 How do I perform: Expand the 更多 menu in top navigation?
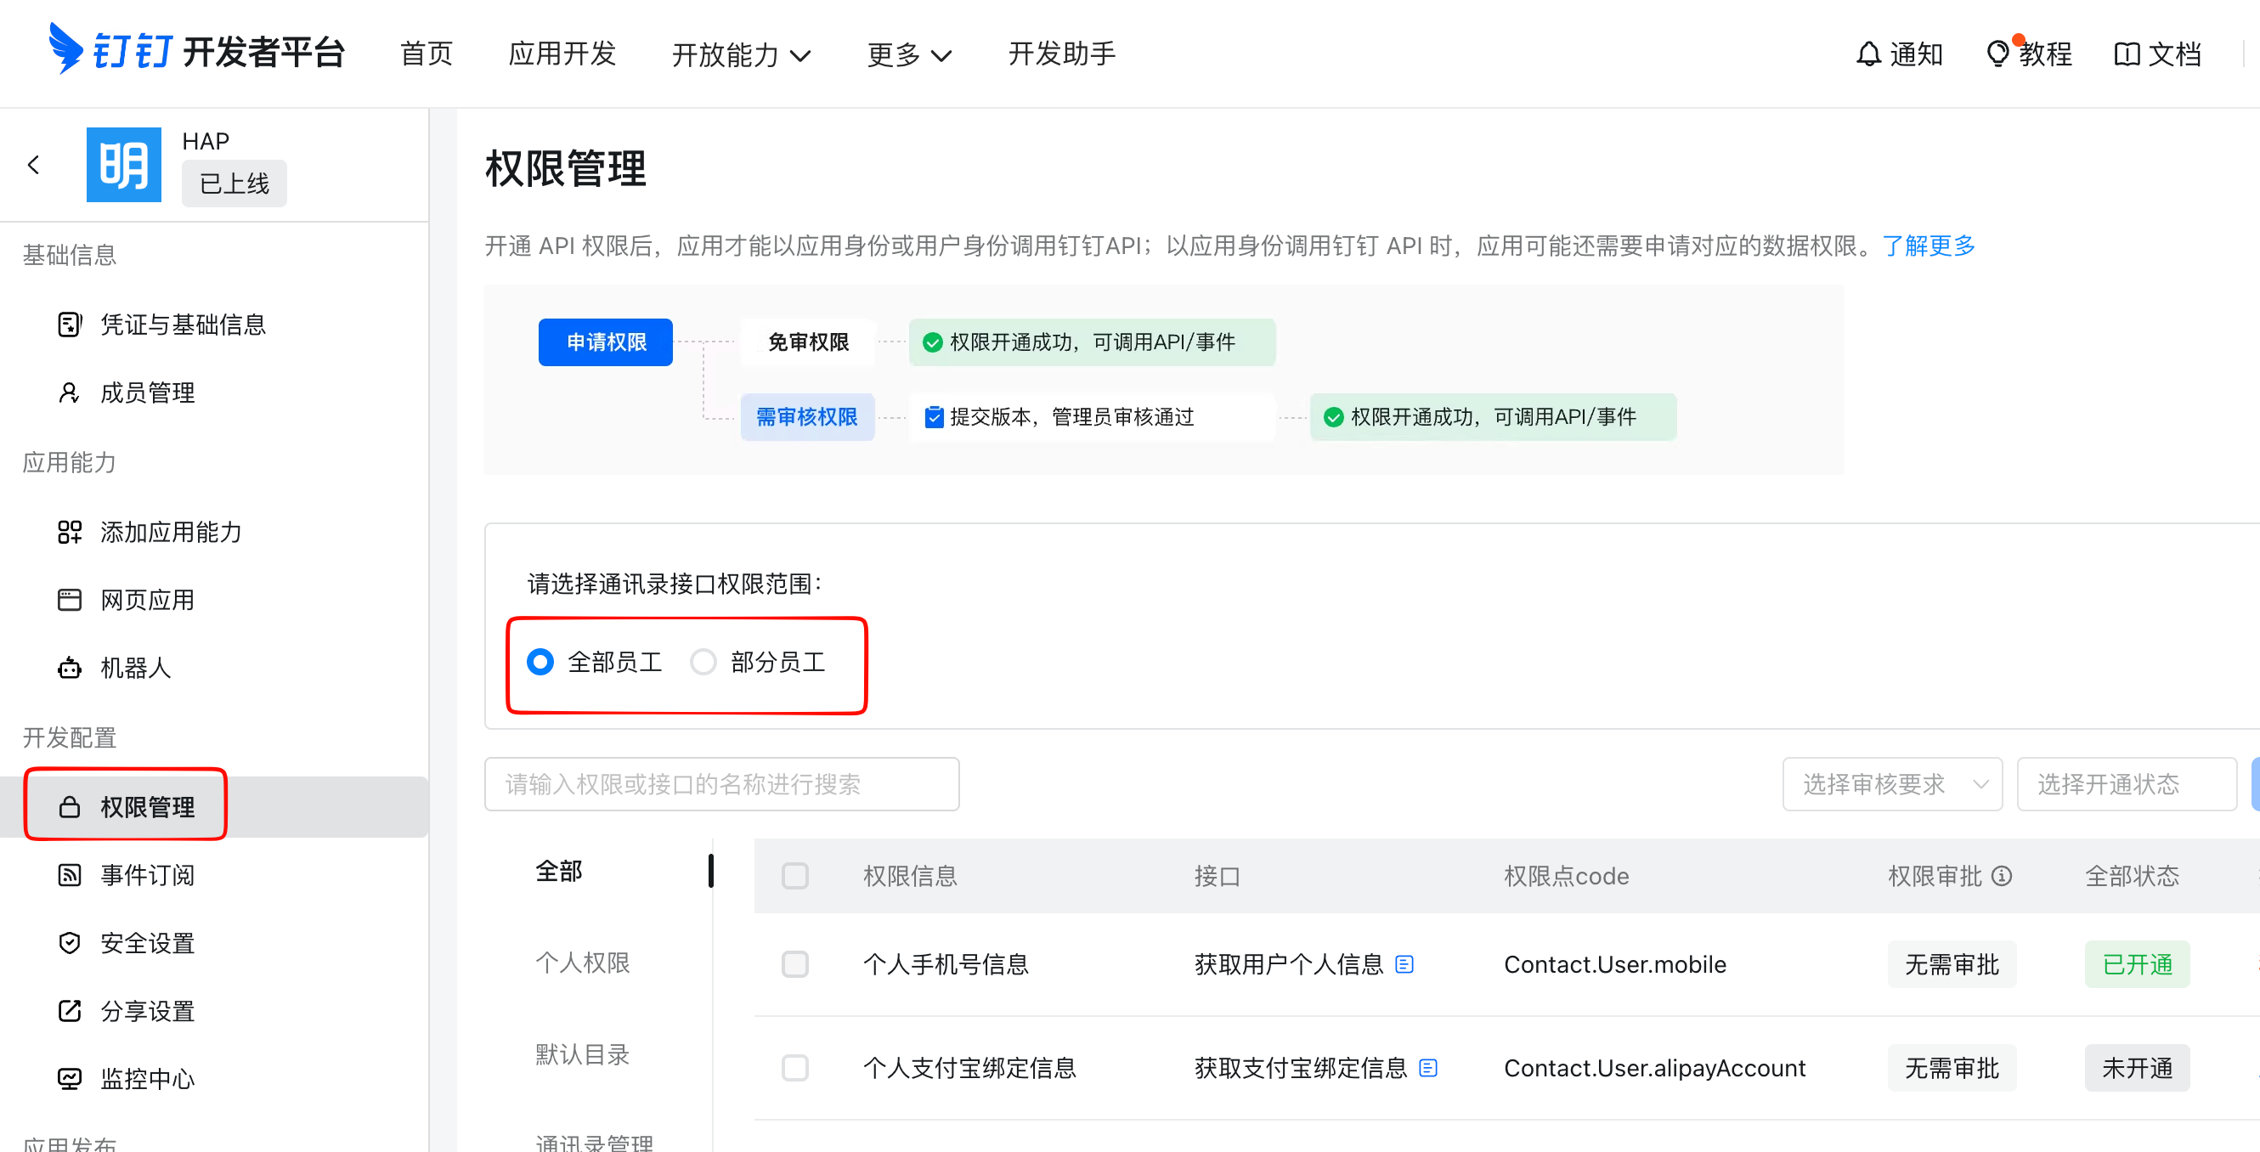click(908, 54)
